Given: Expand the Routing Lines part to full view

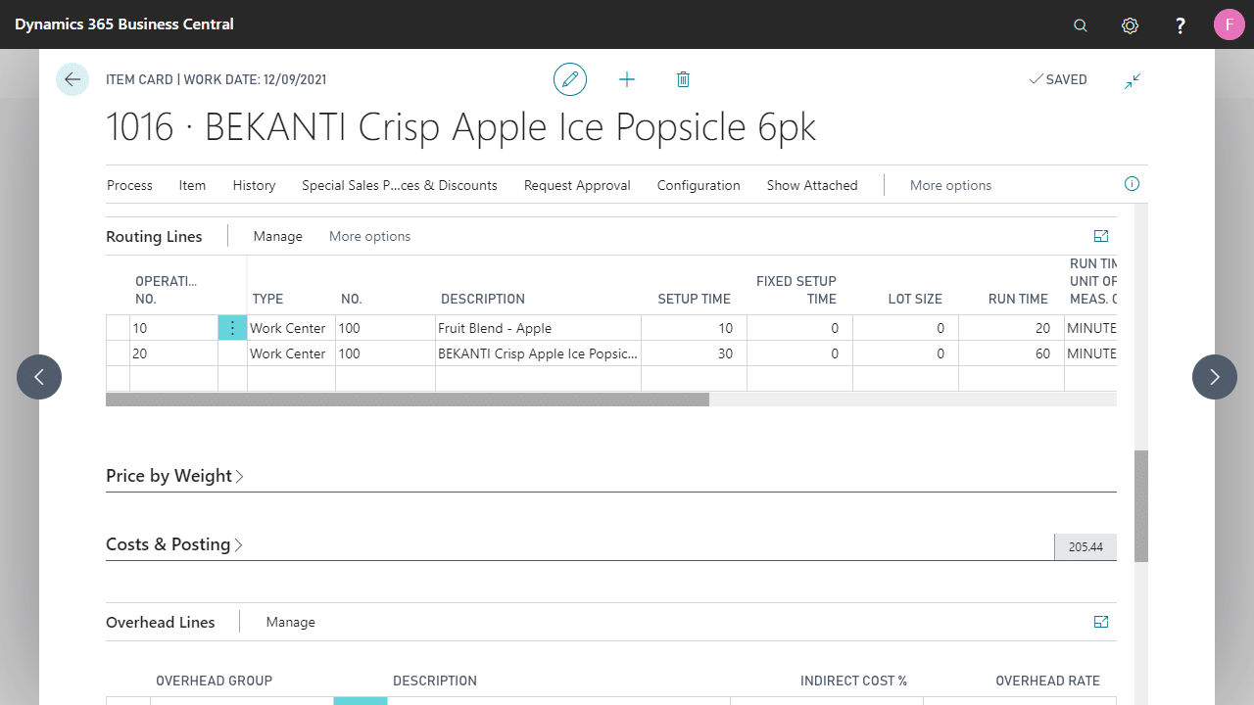Looking at the screenshot, I should 1101,236.
